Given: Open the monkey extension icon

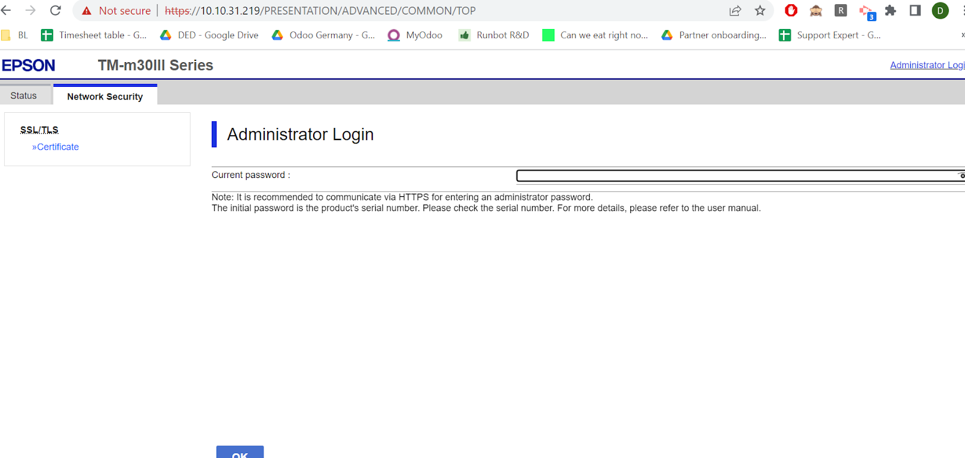Looking at the screenshot, I should [816, 10].
